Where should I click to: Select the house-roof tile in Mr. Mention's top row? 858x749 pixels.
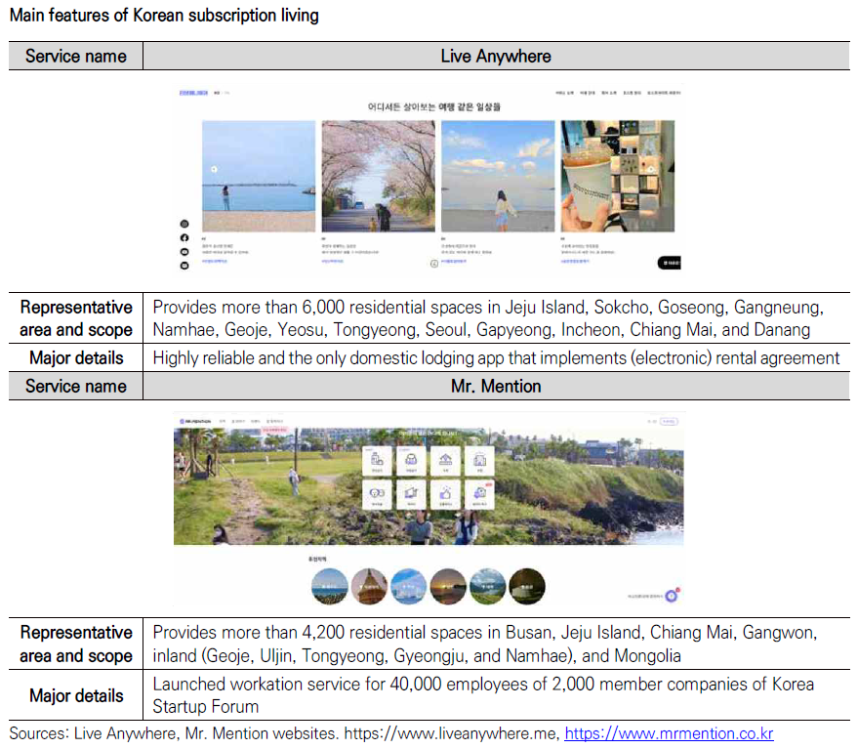click(445, 461)
